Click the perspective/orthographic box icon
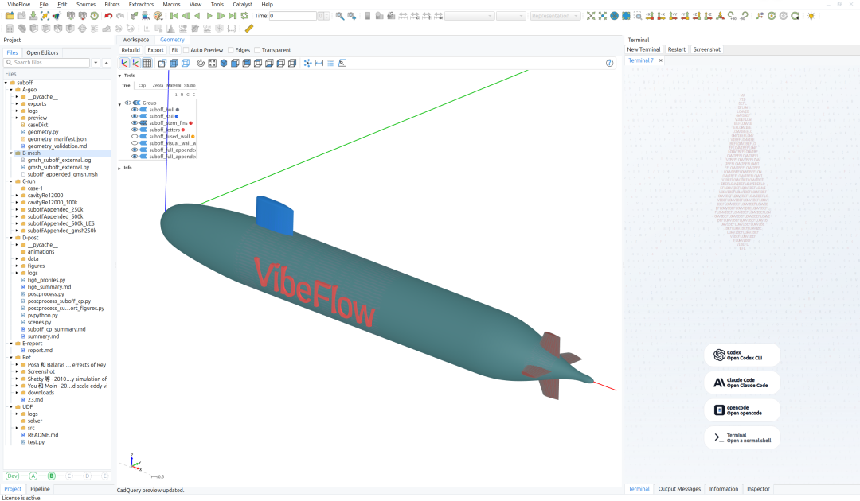The height and width of the screenshot is (501, 860). (162, 63)
